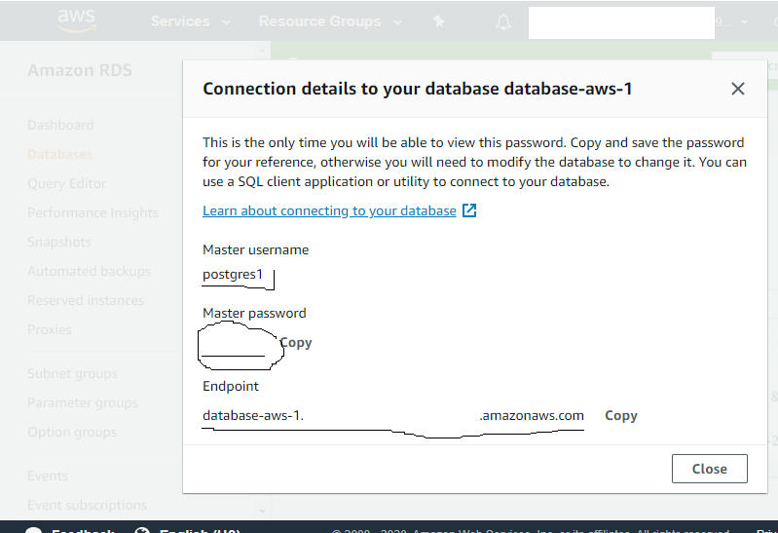Open Subnet groups in sidebar
The height and width of the screenshot is (533, 778).
(x=72, y=373)
